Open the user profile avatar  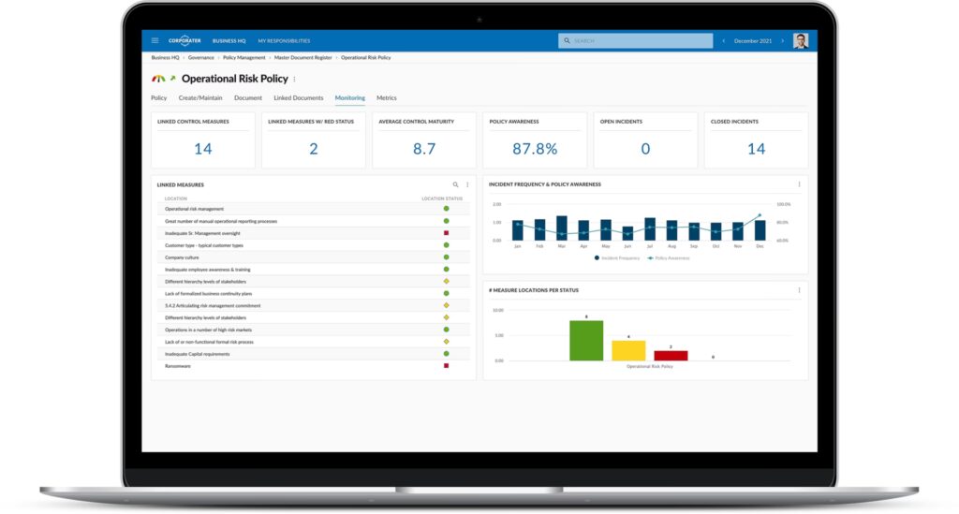(800, 40)
